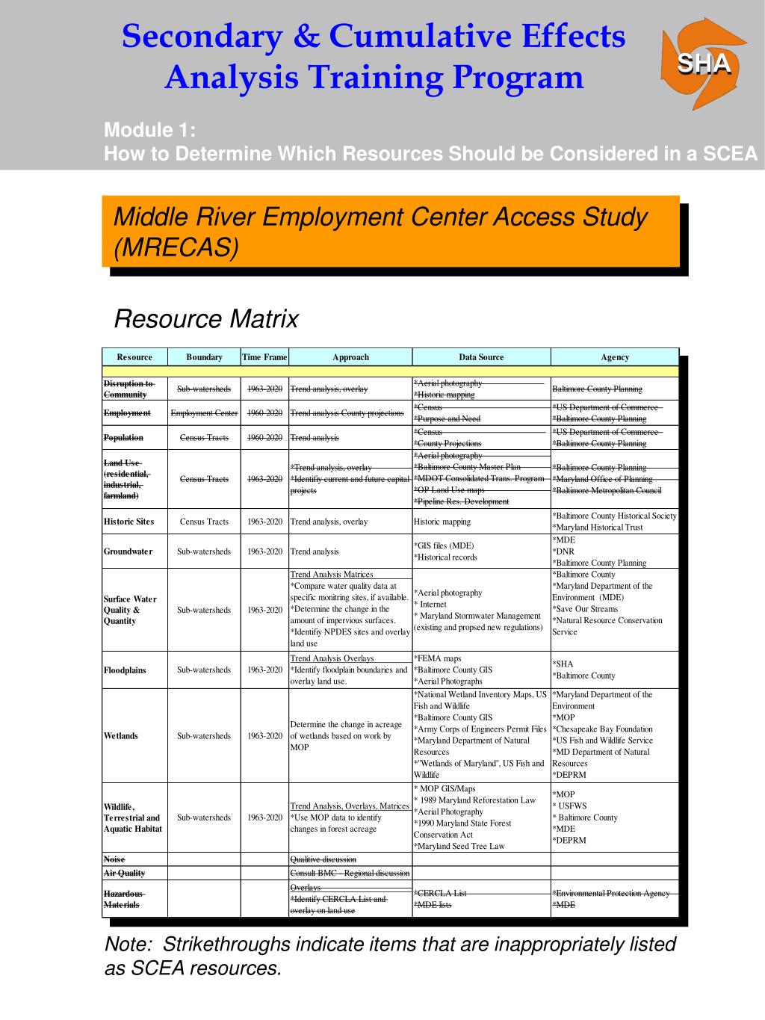Viewport: 765px width, 1020px height.
Task: Click the 'Approach' column header
Action: (x=350, y=357)
